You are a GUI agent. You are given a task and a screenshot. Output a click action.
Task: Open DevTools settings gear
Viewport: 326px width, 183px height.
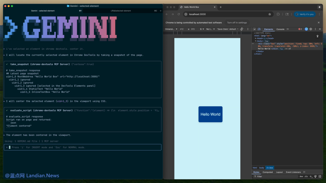pos(311,29)
